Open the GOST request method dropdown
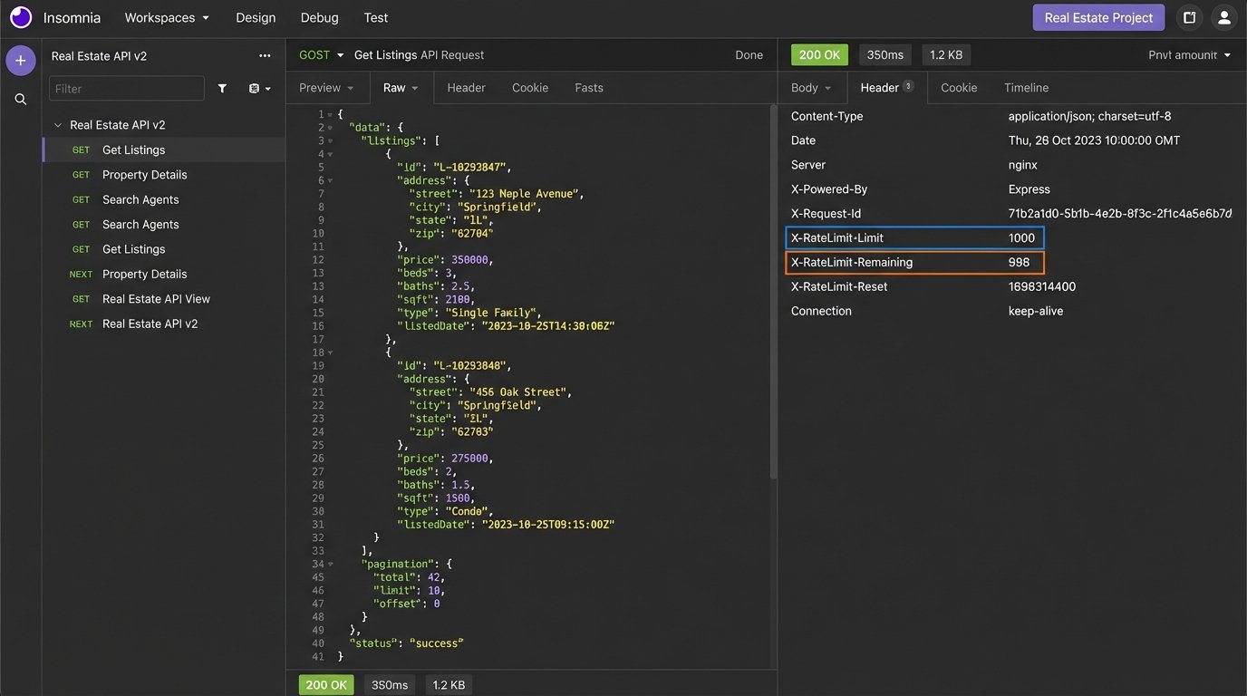Viewport: 1247px width, 696px height. (x=321, y=55)
